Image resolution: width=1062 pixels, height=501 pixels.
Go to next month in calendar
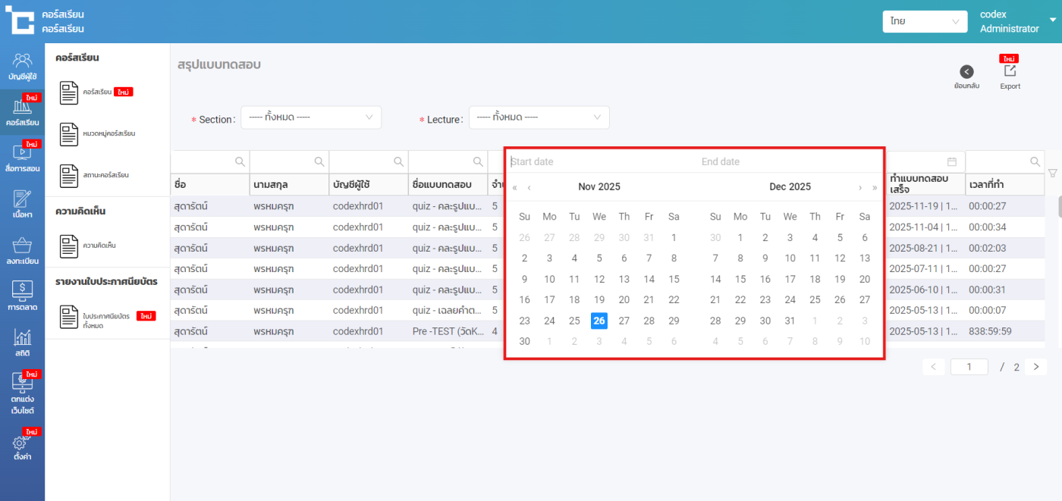860,187
